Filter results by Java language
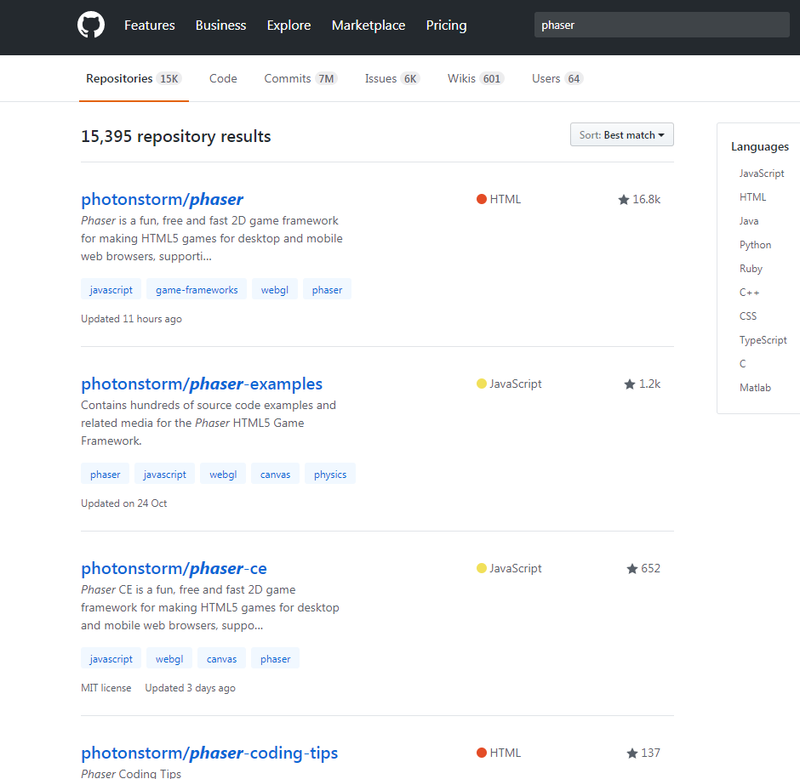The width and height of the screenshot is (800, 779). [x=748, y=221]
